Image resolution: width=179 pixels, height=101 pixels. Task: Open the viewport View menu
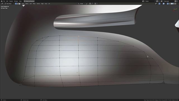(x=23, y=4)
